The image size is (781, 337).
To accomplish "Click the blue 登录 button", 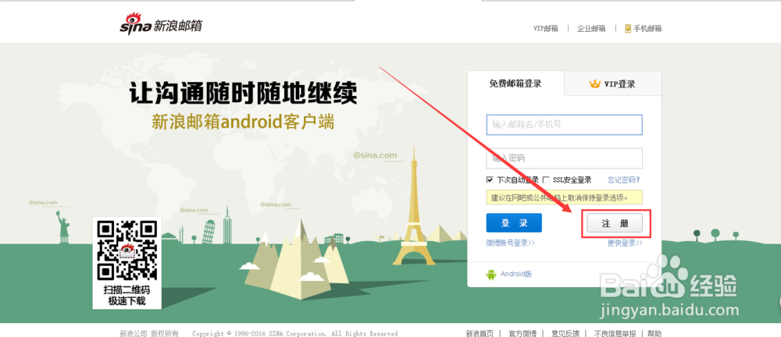I will coord(514,223).
